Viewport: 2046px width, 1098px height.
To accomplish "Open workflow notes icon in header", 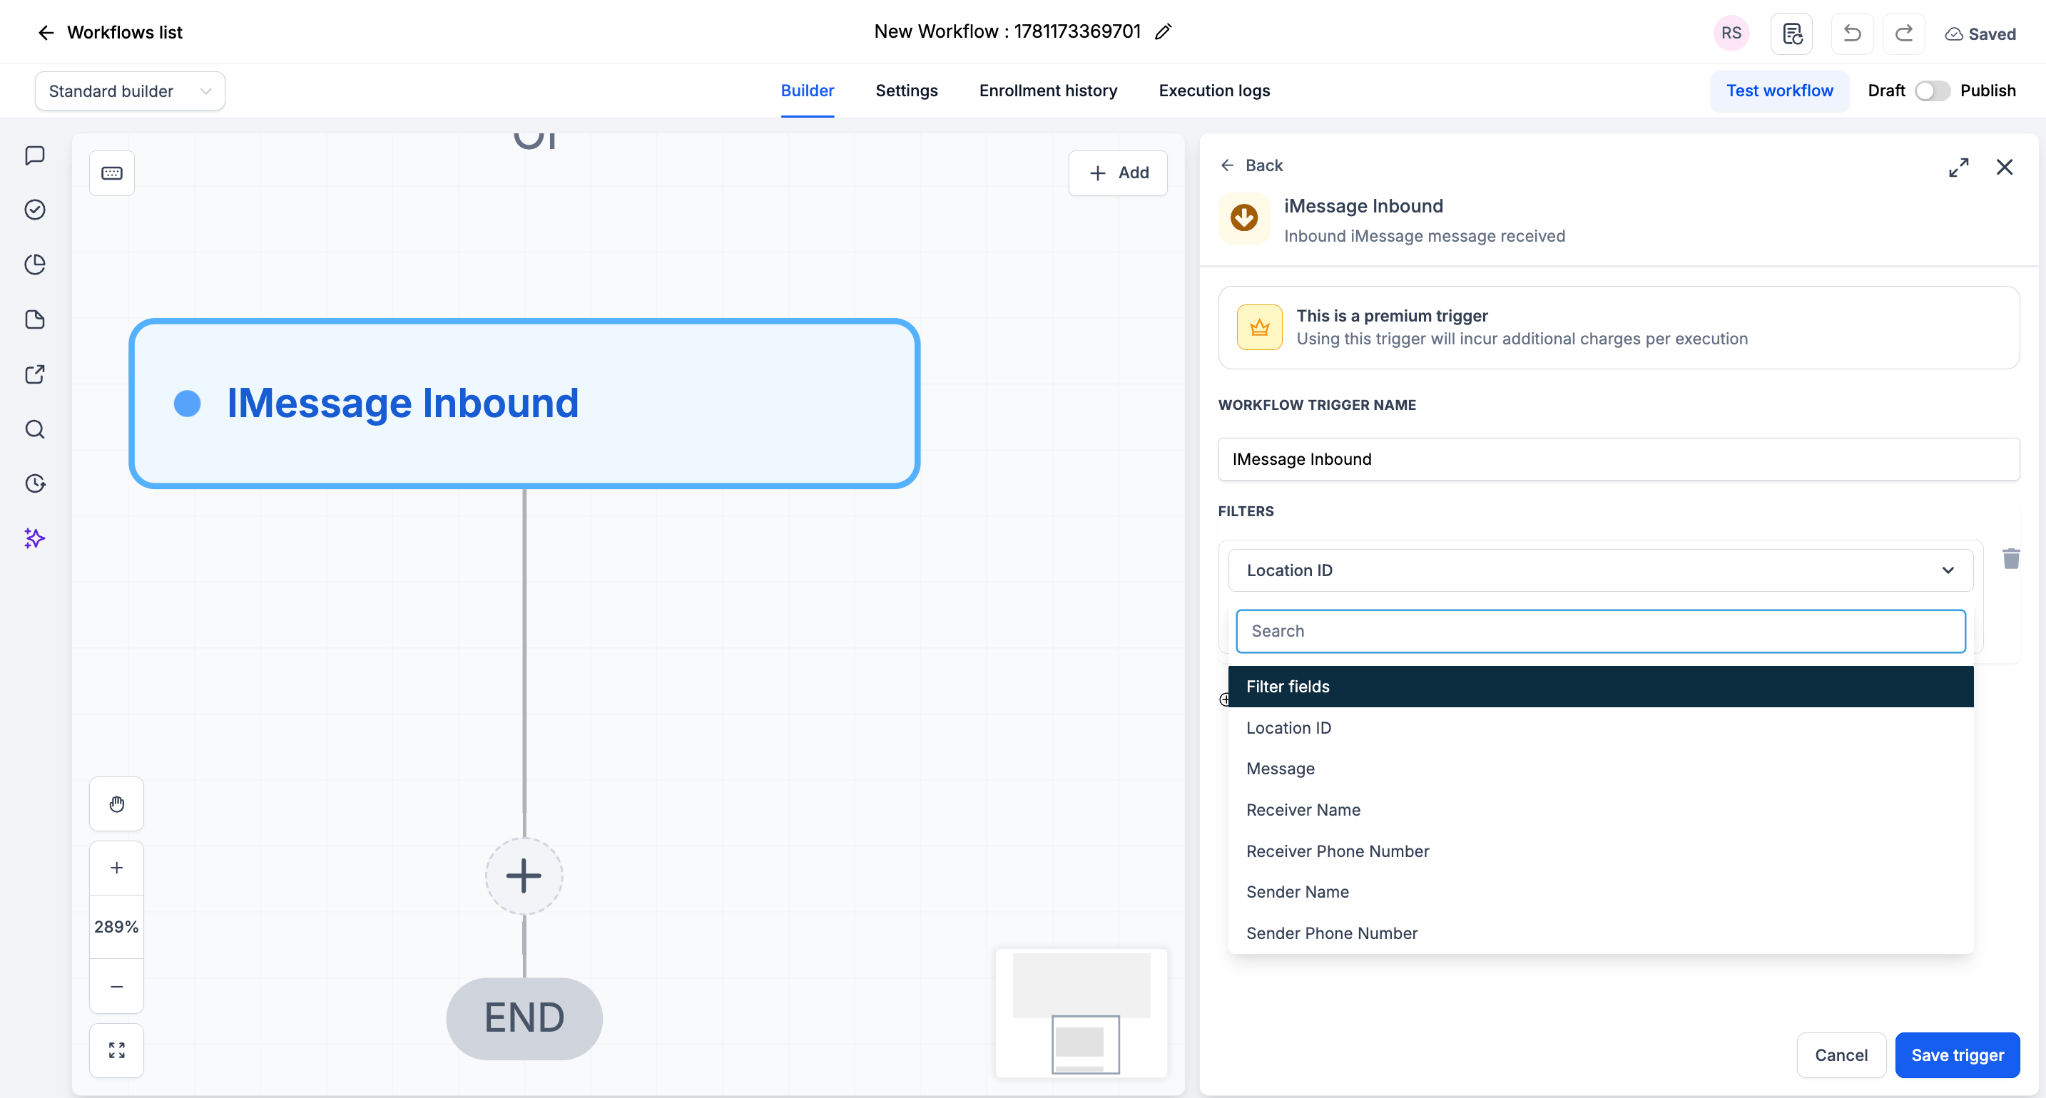I will (x=1792, y=34).
